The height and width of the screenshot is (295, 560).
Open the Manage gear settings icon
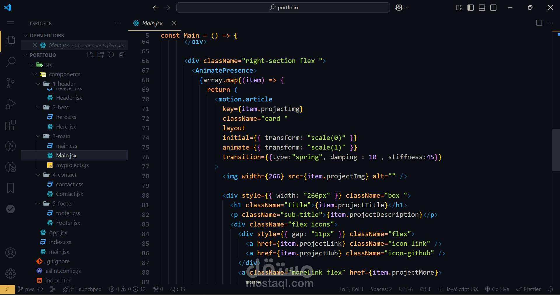(11, 274)
